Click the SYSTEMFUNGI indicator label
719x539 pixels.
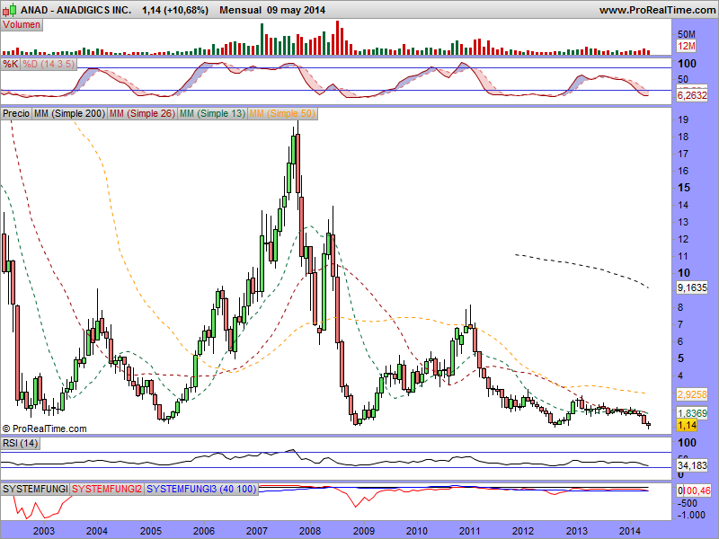coord(35,489)
